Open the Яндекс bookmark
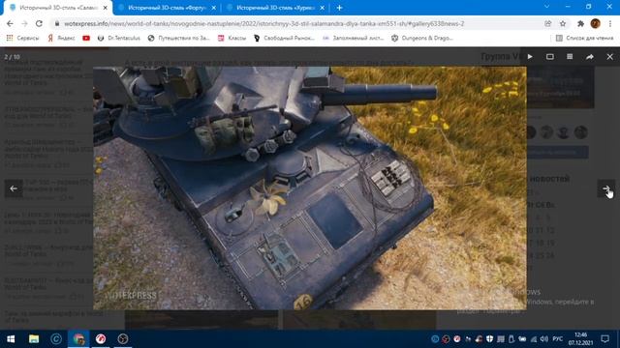This screenshot has height=348, width=620. point(61,38)
